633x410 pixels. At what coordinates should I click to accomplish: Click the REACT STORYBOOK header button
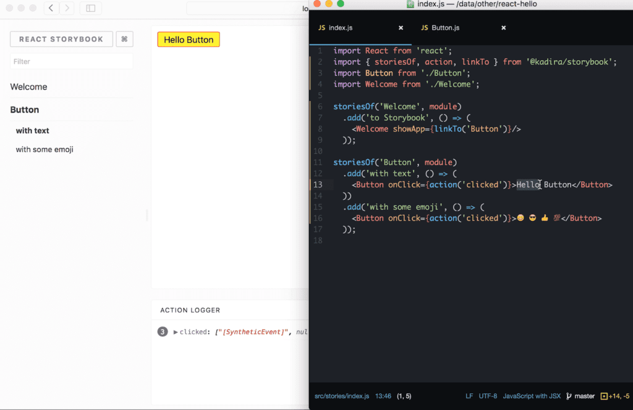(61, 39)
